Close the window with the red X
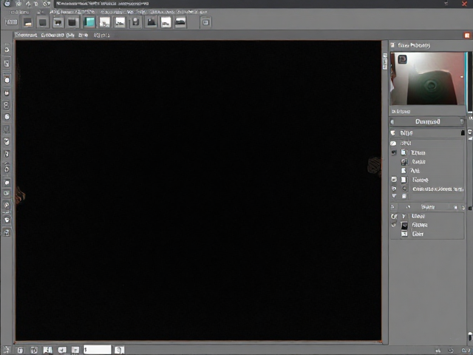This screenshot has width=473, height=355. tap(465, 4)
